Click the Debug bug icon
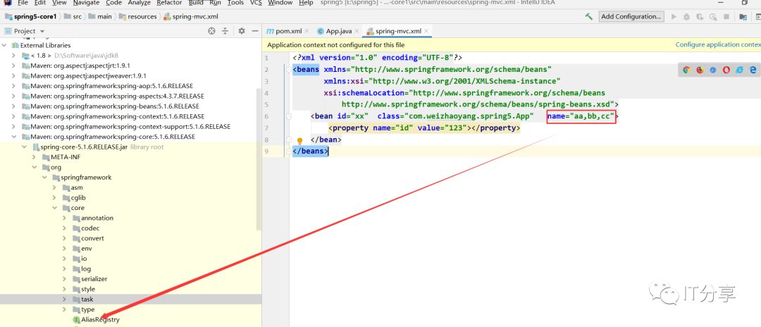Image resolution: width=761 pixels, height=327 pixels. (x=687, y=16)
